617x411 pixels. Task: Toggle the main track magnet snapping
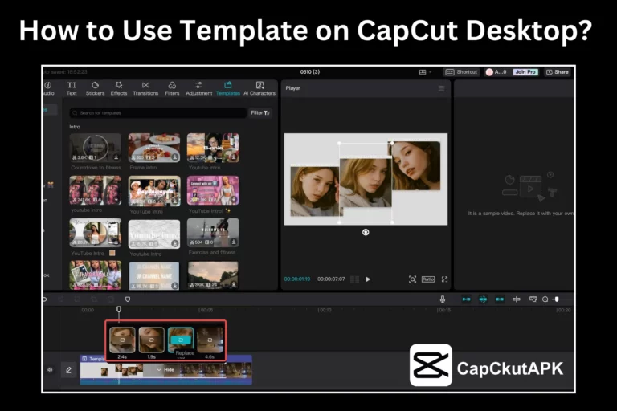[x=466, y=299]
